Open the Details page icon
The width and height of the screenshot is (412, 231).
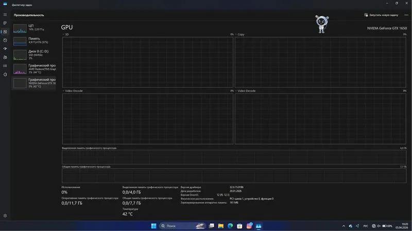5,66
